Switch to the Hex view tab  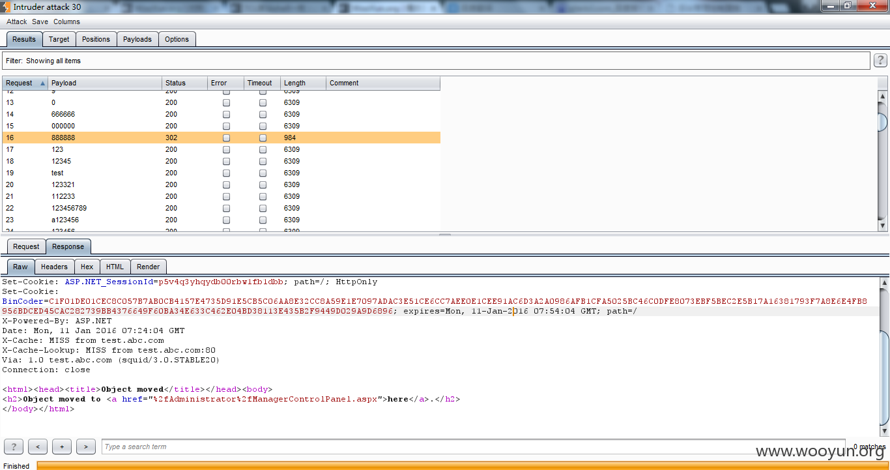click(x=87, y=267)
